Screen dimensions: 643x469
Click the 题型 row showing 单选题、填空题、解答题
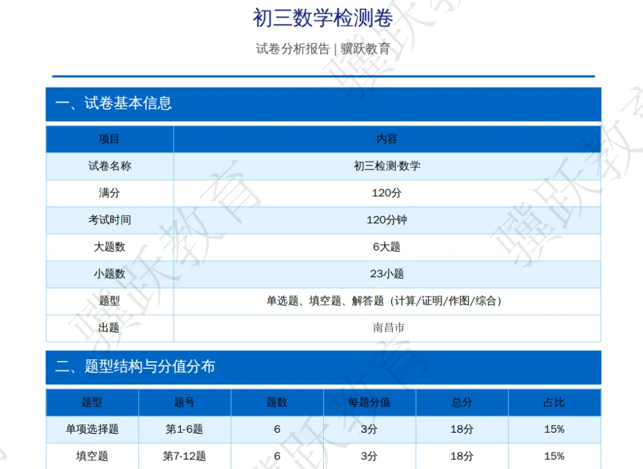click(x=386, y=302)
